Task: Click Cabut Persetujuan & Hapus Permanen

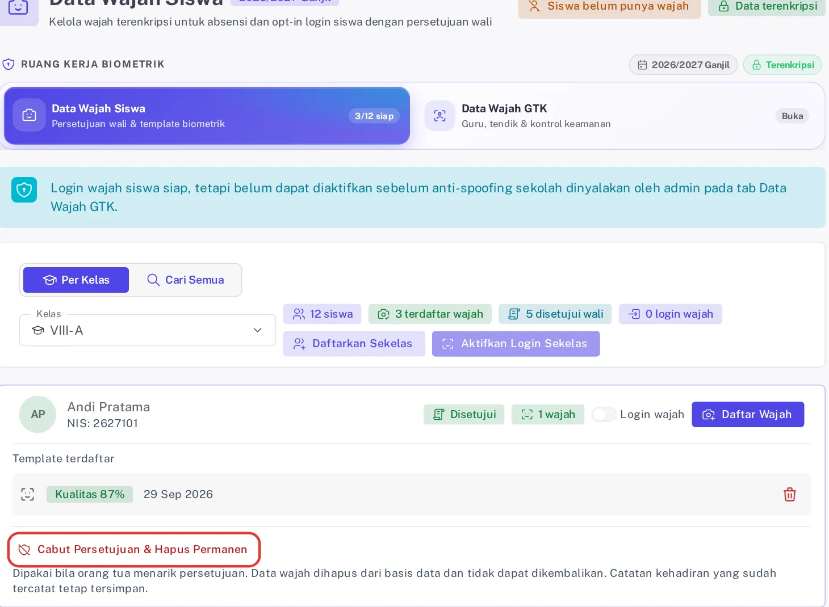Action: pos(133,549)
